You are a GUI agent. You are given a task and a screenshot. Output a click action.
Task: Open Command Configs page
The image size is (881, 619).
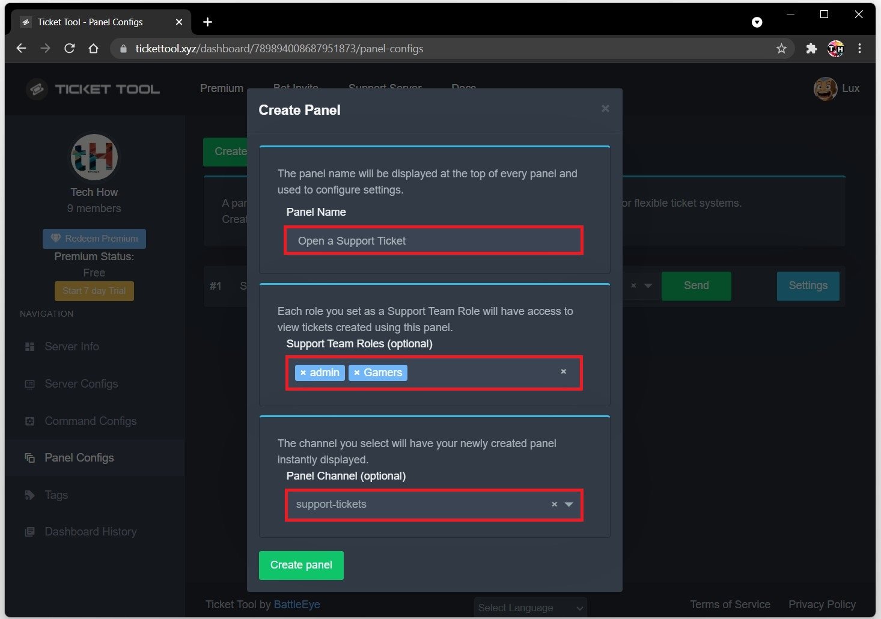pos(90,421)
